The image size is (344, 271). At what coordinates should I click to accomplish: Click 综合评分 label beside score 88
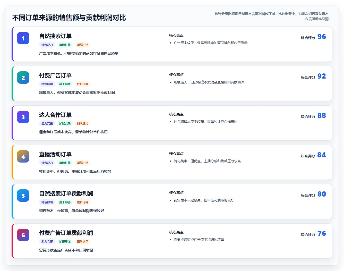coord(308,116)
